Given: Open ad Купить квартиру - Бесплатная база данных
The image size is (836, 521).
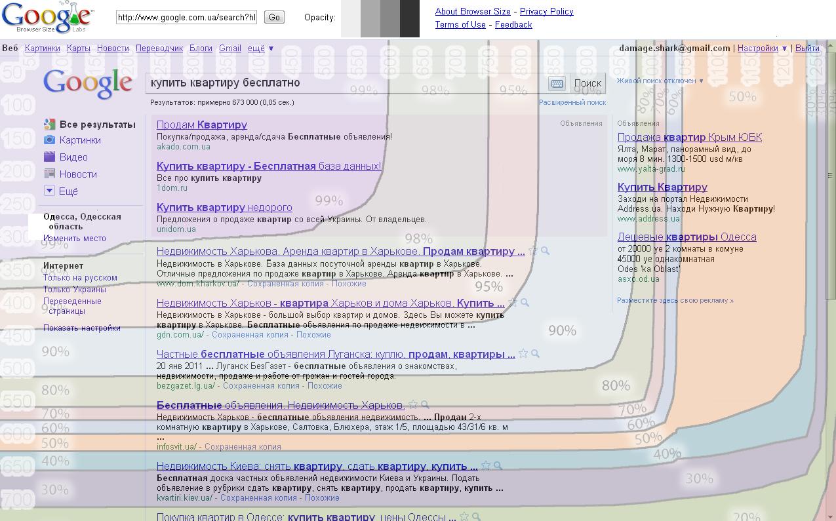Looking at the screenshot, I should [269, 166].
